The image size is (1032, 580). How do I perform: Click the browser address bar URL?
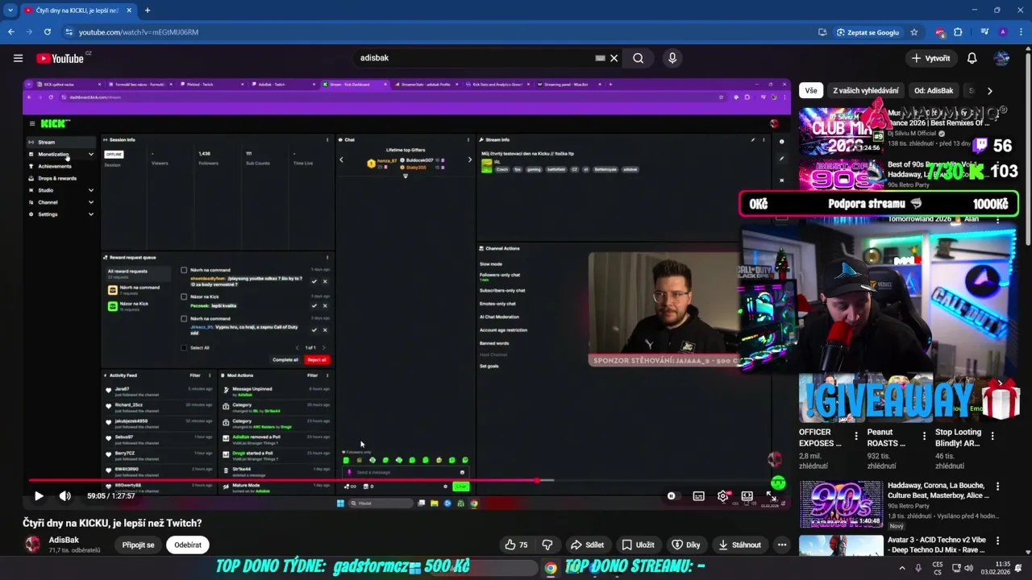pyautogui.click(x=139, y=32)
